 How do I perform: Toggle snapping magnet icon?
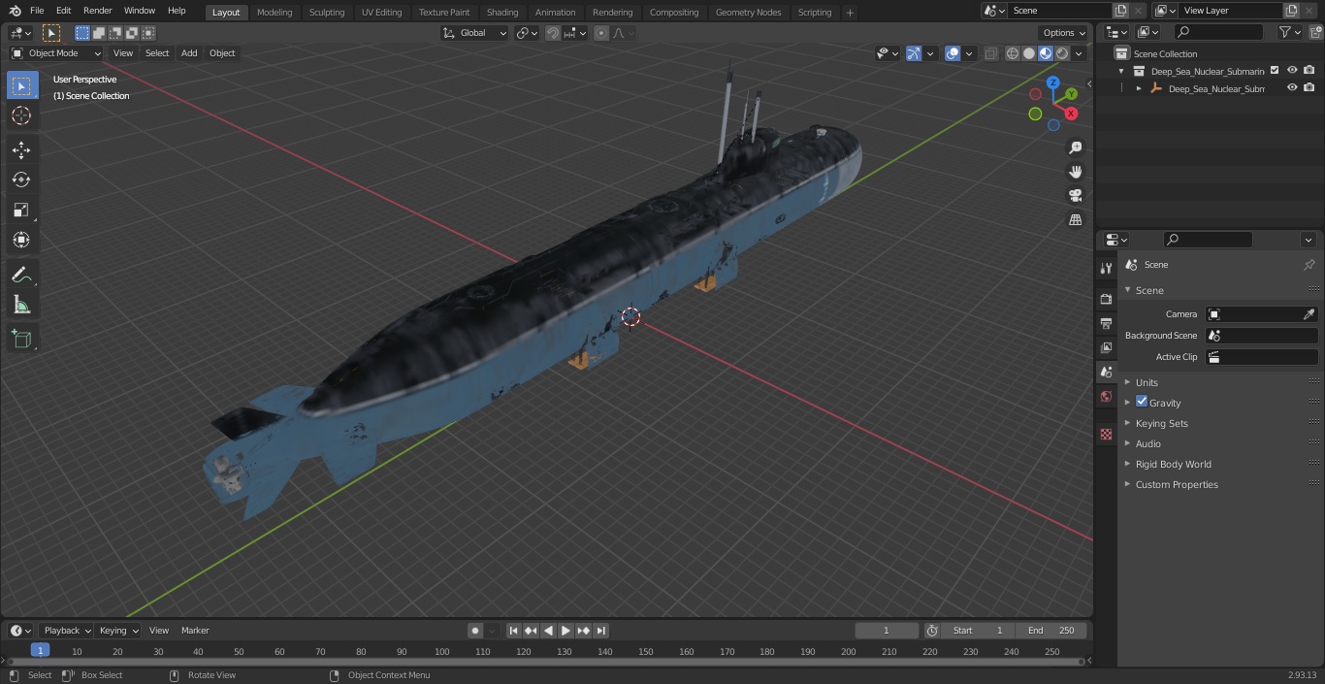552,33
